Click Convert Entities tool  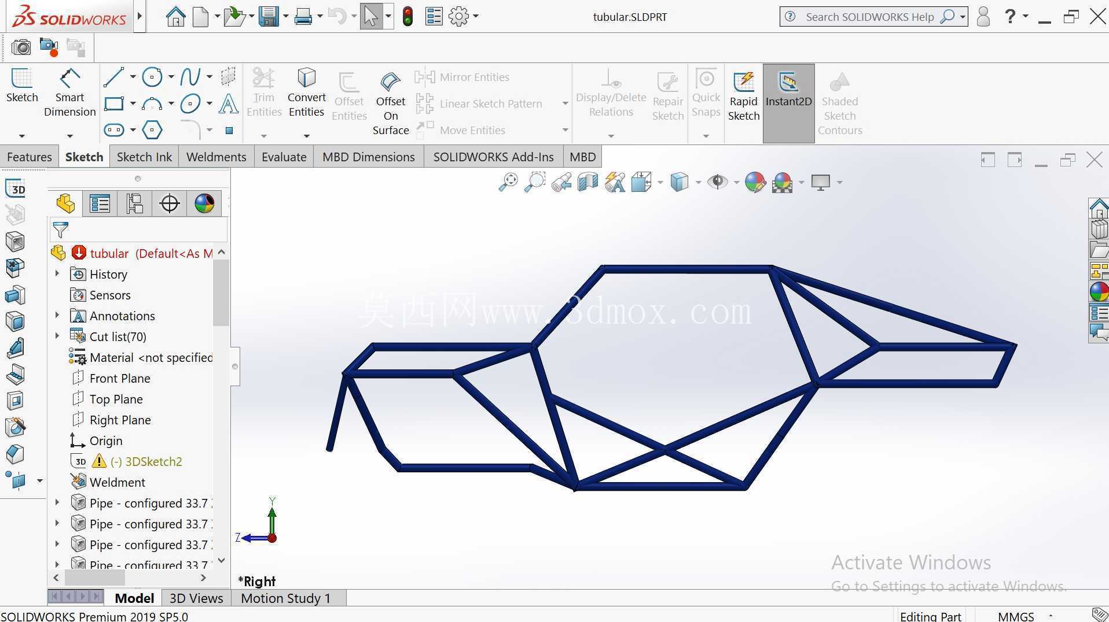pyautogui.click(x=306, y=92)
